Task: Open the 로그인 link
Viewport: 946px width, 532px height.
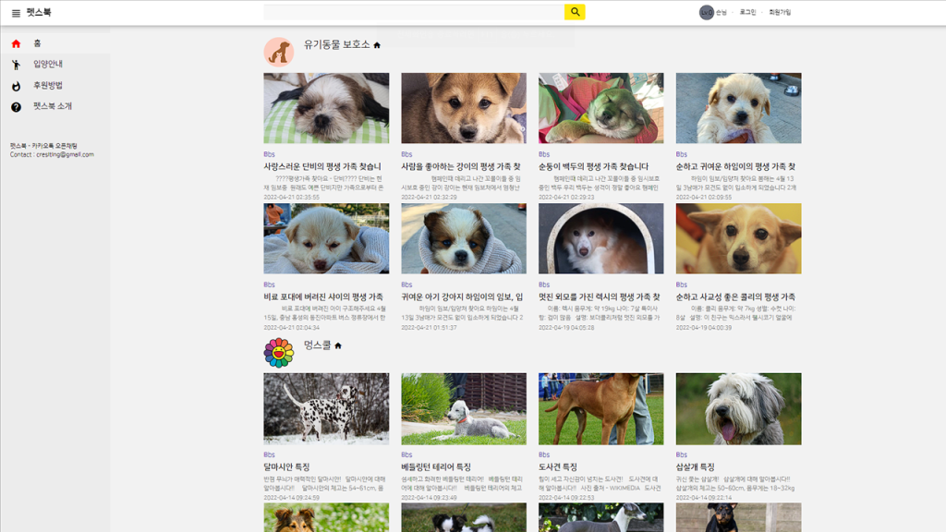Action: click(x=747, y=13)
